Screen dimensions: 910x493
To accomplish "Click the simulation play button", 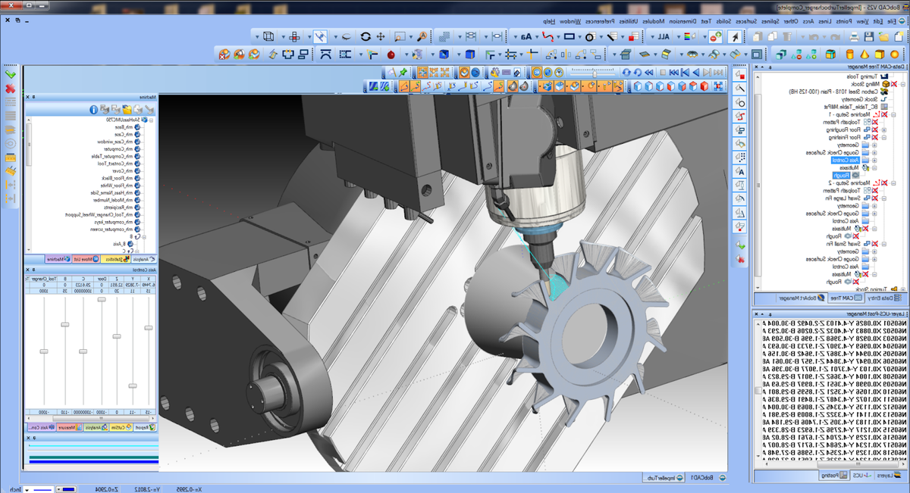I will click(x=696, y=72).
